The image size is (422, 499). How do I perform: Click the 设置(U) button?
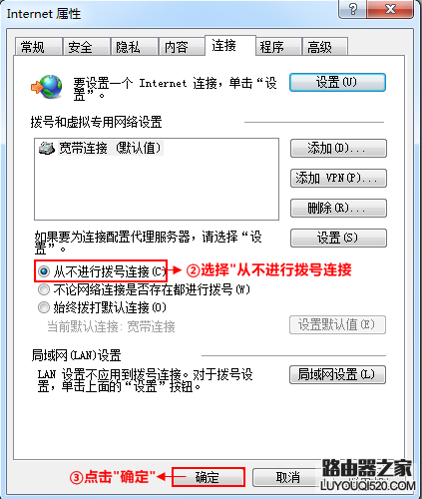point(337,82)
